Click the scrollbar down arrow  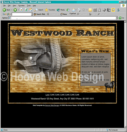(x=125, y=127)
